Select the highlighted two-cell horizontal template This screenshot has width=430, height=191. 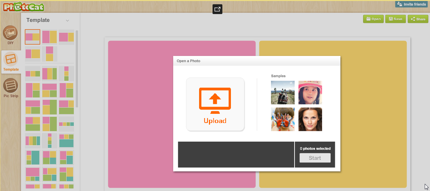pos(32,37)
